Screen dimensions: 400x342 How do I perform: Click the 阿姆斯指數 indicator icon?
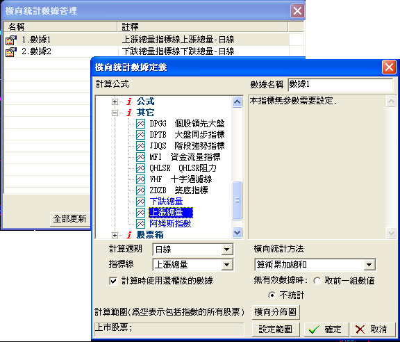[140, 224]
